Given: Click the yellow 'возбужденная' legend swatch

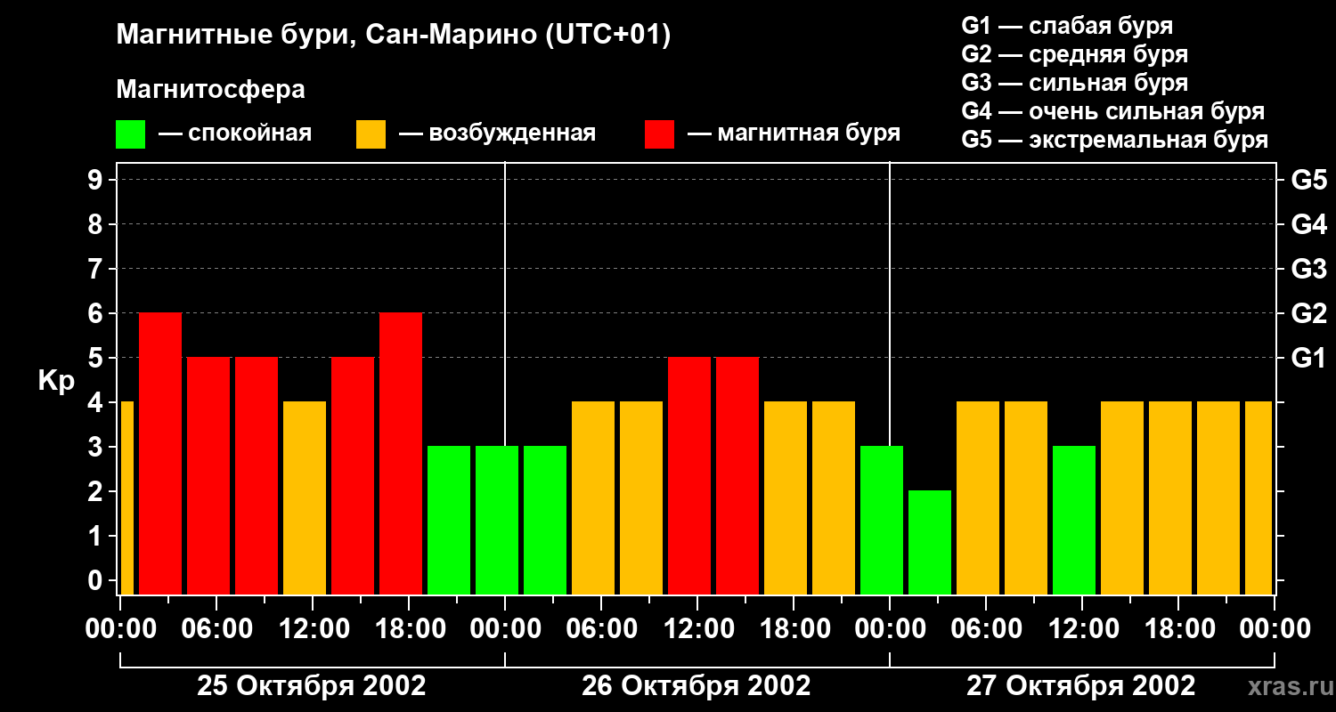Looking at the screenshot, I should point(371,134).
